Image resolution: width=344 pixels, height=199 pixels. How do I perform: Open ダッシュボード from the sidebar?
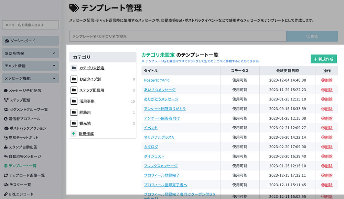[31, 41]
